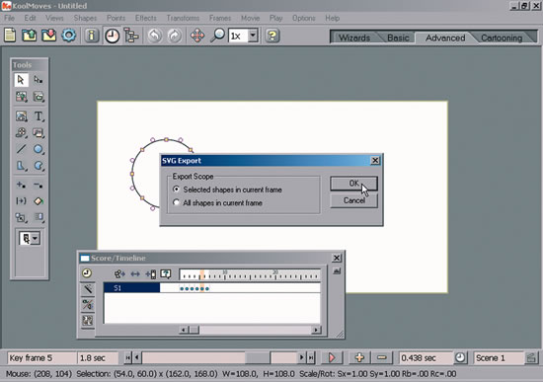
Task: Click the clock icon in Score/Timeline panel
Action: pyautogui.click(x=87, y=273)
